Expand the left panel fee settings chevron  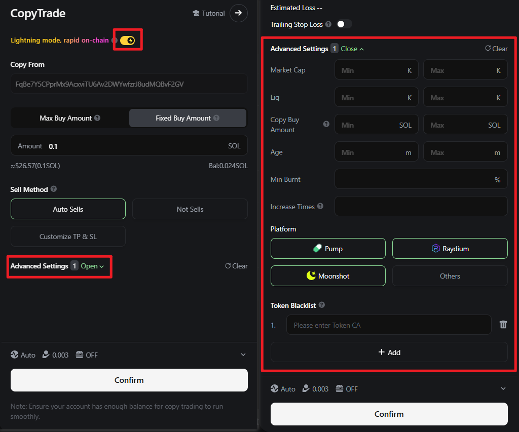click(x=243, y=355)
